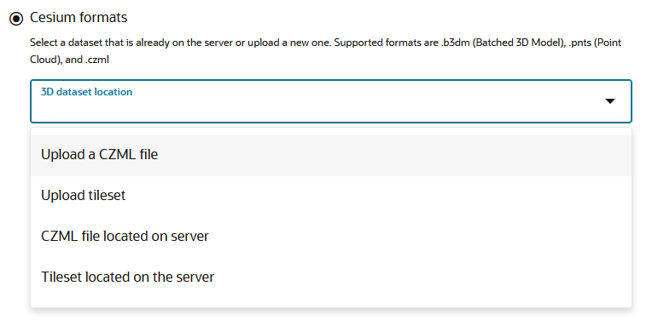Focus the empty 3D dataset location field
This screenshot has height=332, width=658.
click(330, 101)
